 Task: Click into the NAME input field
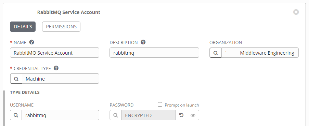55,53
